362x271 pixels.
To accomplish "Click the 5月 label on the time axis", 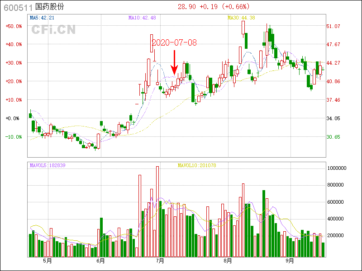I will [x=47, y=261].
